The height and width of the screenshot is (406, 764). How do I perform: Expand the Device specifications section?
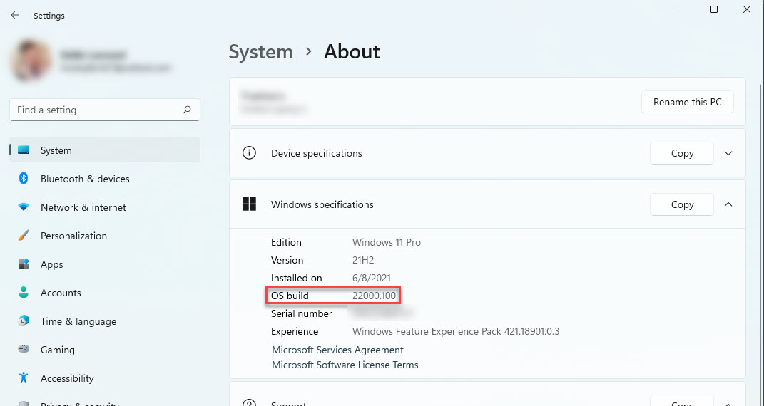728,153
